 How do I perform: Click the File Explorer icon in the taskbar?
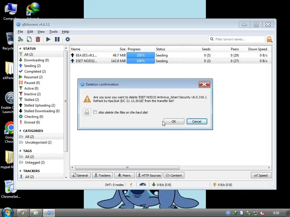[36, 213]
